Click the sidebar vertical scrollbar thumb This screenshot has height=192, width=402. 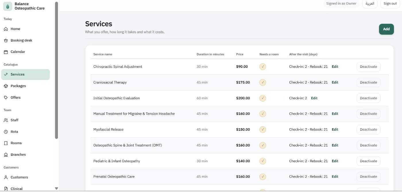57,70
